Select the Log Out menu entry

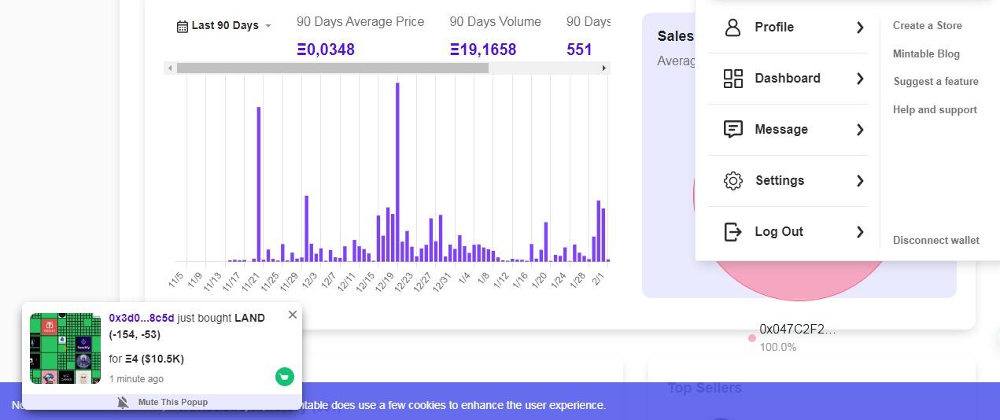click(788, 232)
